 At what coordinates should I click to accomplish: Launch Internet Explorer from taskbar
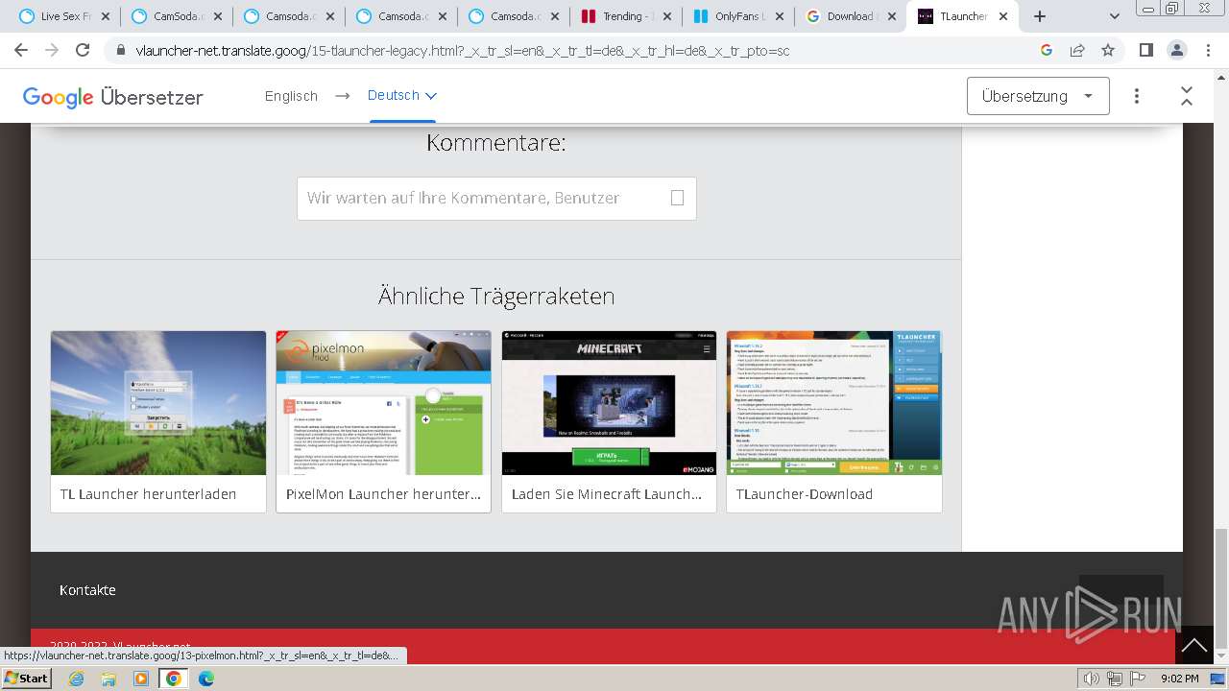pos(77,679)
